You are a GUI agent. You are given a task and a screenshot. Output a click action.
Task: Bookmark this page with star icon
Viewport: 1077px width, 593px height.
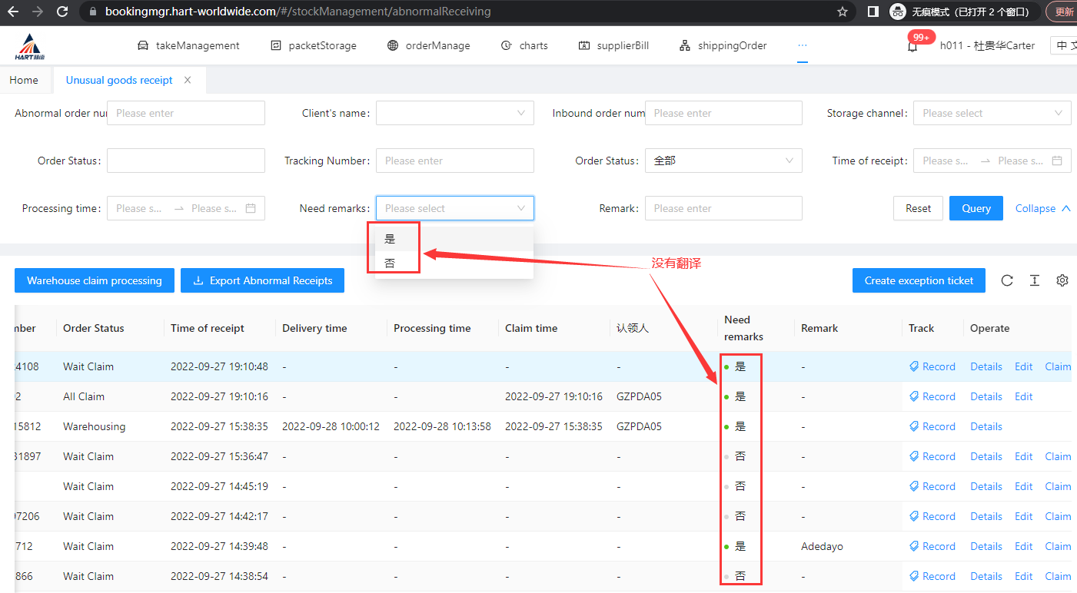[x=843, y=12]
